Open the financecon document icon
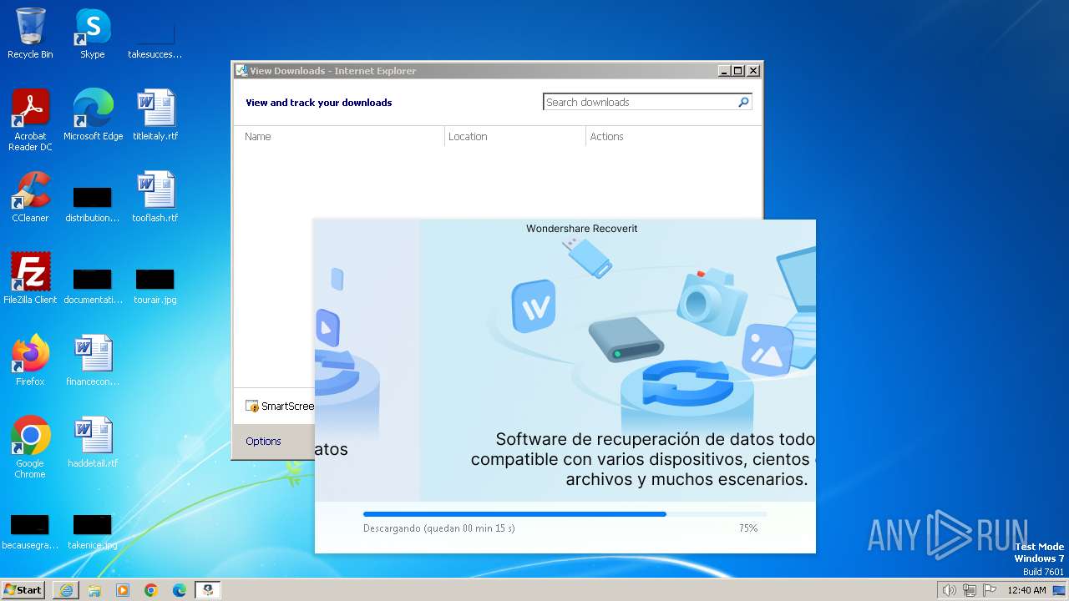Image resolution: width=1069 pixels, height=601 pixels. click(x=93, y=360)
